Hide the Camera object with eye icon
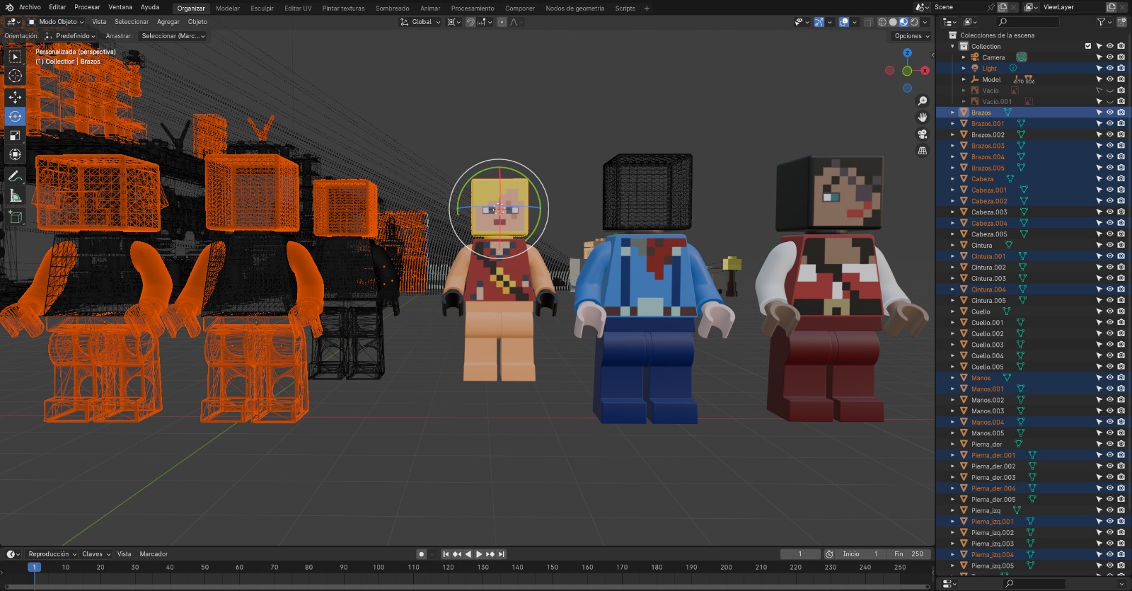The width and height of the screenshot is (1132, 591). [1109, 57]
